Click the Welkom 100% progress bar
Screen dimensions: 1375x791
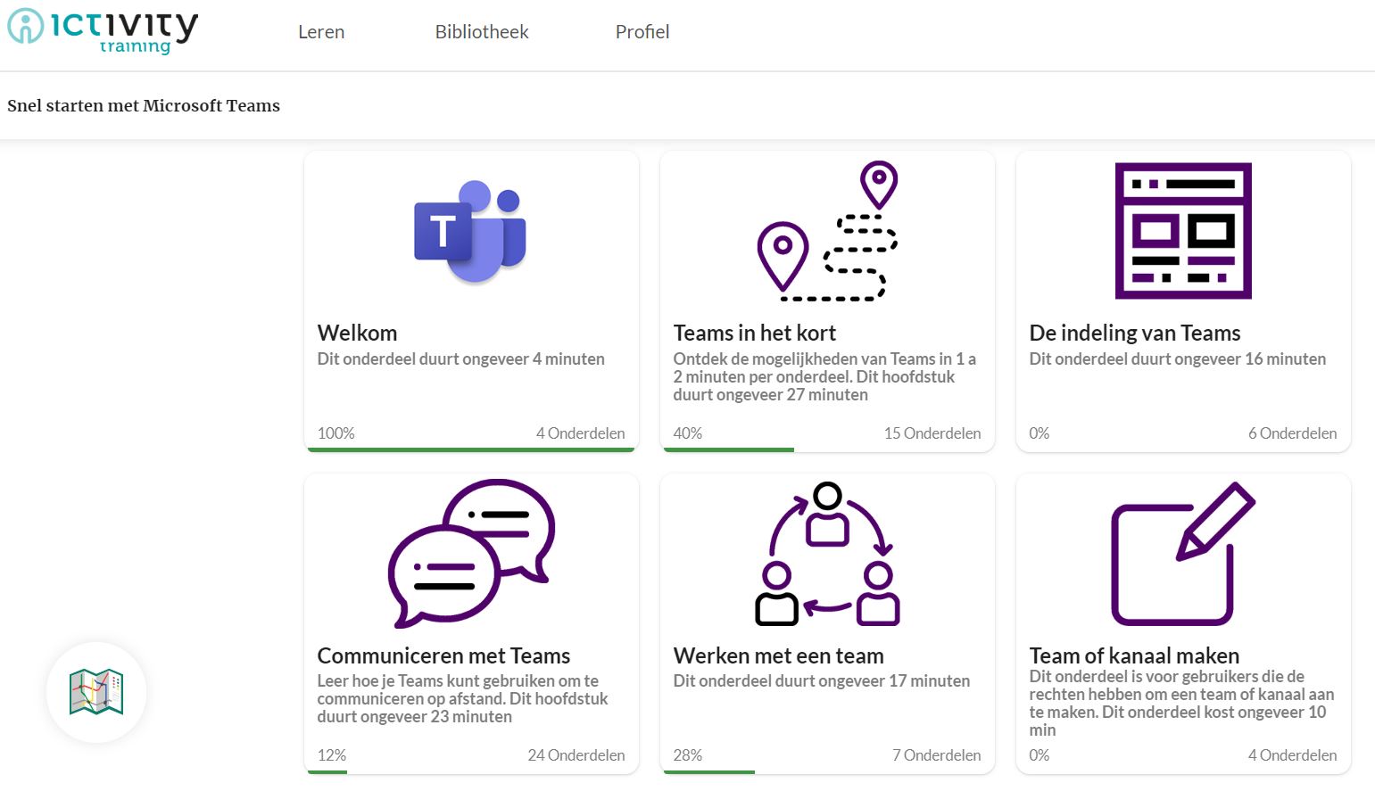(x=471, y=449)
